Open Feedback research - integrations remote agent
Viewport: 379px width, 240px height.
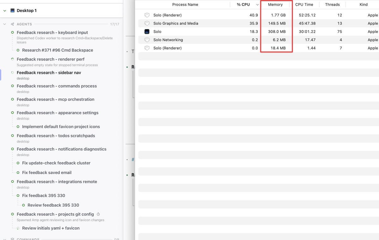point(57,182)
